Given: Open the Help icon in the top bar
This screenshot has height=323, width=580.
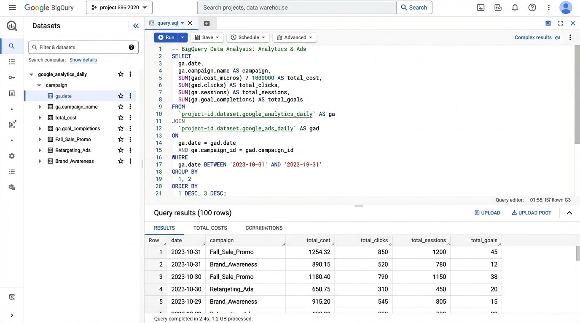Looking at the screenshot, I should (532, 7).
